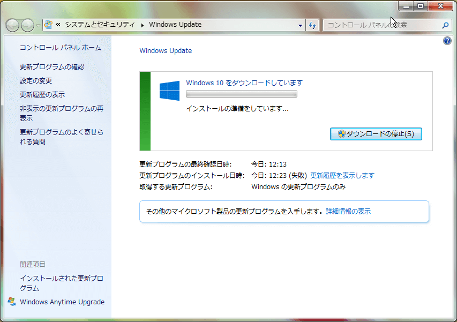Open the recent pages dropdown arrow
The image size is (457, 322).
coord(38,26)
